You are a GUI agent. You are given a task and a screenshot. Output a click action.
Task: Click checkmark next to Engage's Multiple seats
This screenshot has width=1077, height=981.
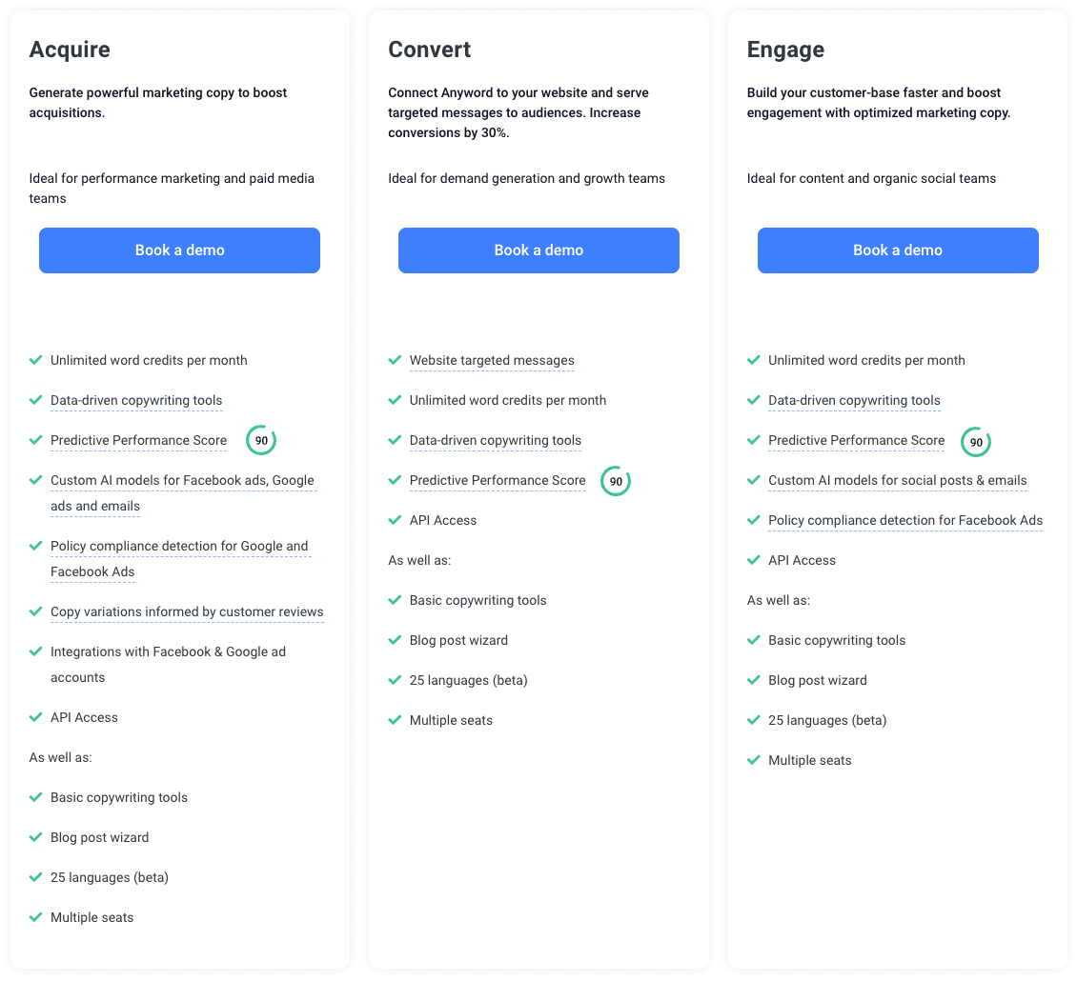(754, 760)
